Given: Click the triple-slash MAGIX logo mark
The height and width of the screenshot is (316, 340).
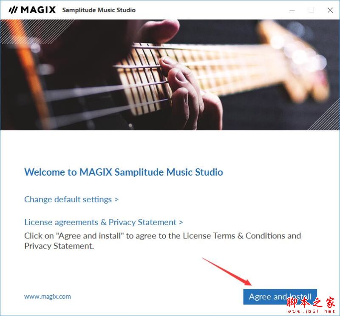Looking at the screenshot, I should coord(13,10).
